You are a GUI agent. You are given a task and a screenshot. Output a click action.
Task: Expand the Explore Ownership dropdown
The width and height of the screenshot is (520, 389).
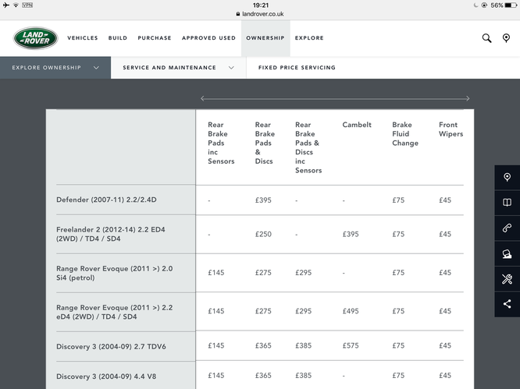click(55, 68)
